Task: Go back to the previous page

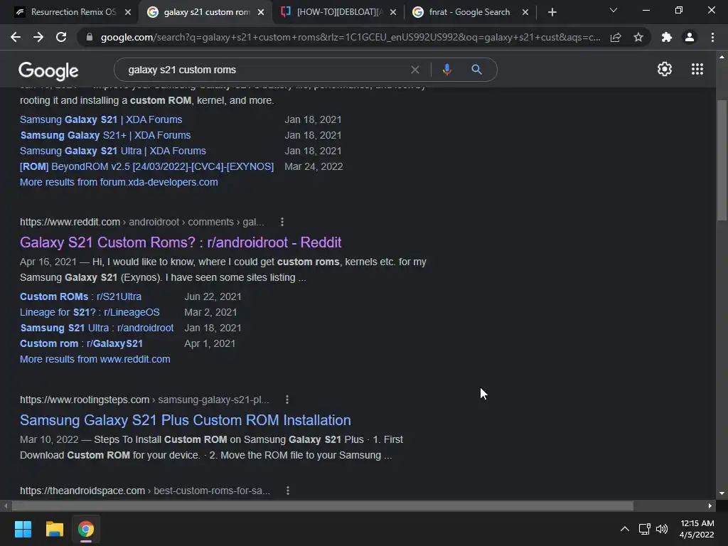Action: pos(16,37)
